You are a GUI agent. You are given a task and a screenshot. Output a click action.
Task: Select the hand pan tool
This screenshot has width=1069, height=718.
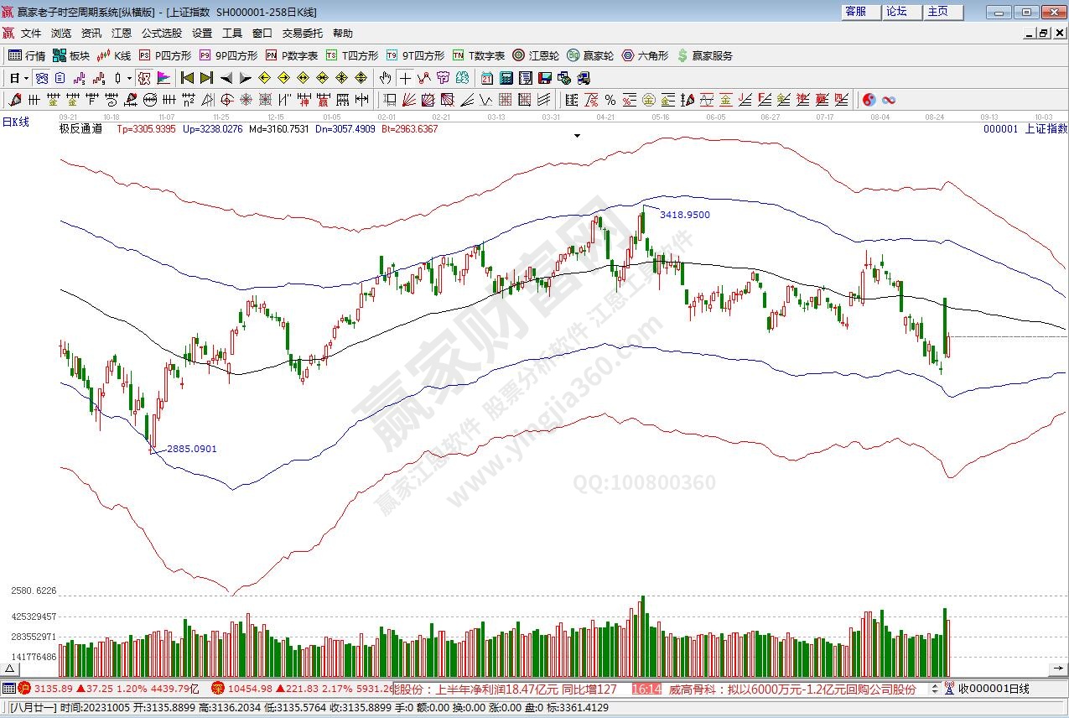[x=385, y=78]
